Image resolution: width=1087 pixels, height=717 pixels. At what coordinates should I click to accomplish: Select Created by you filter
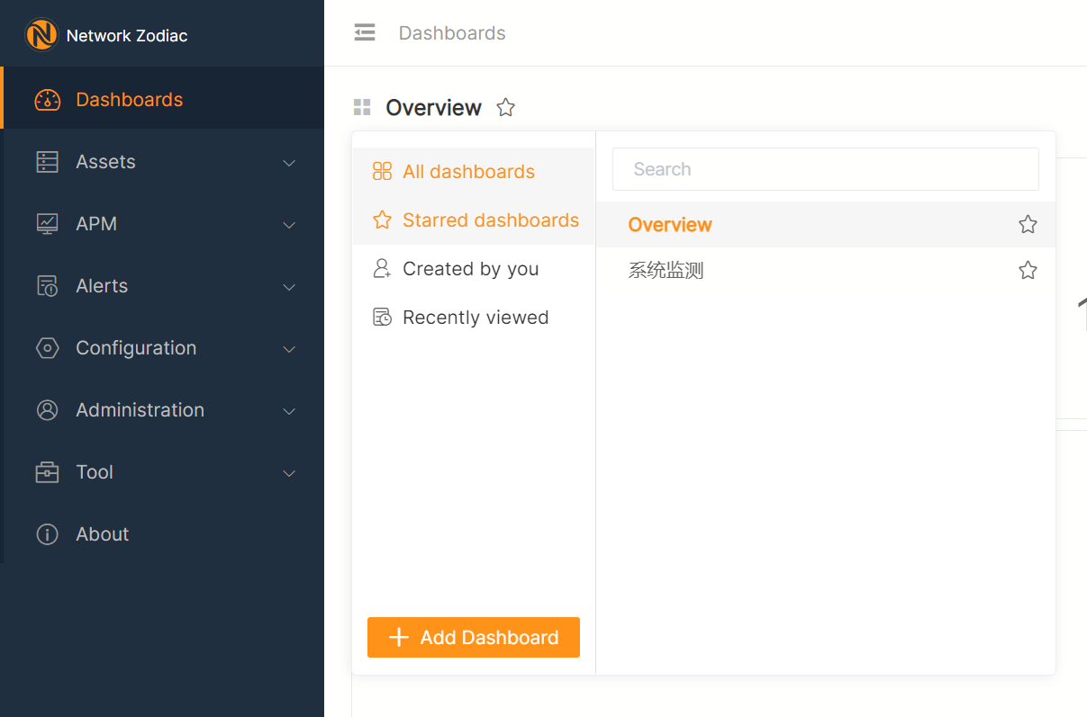tap(470, 269)
